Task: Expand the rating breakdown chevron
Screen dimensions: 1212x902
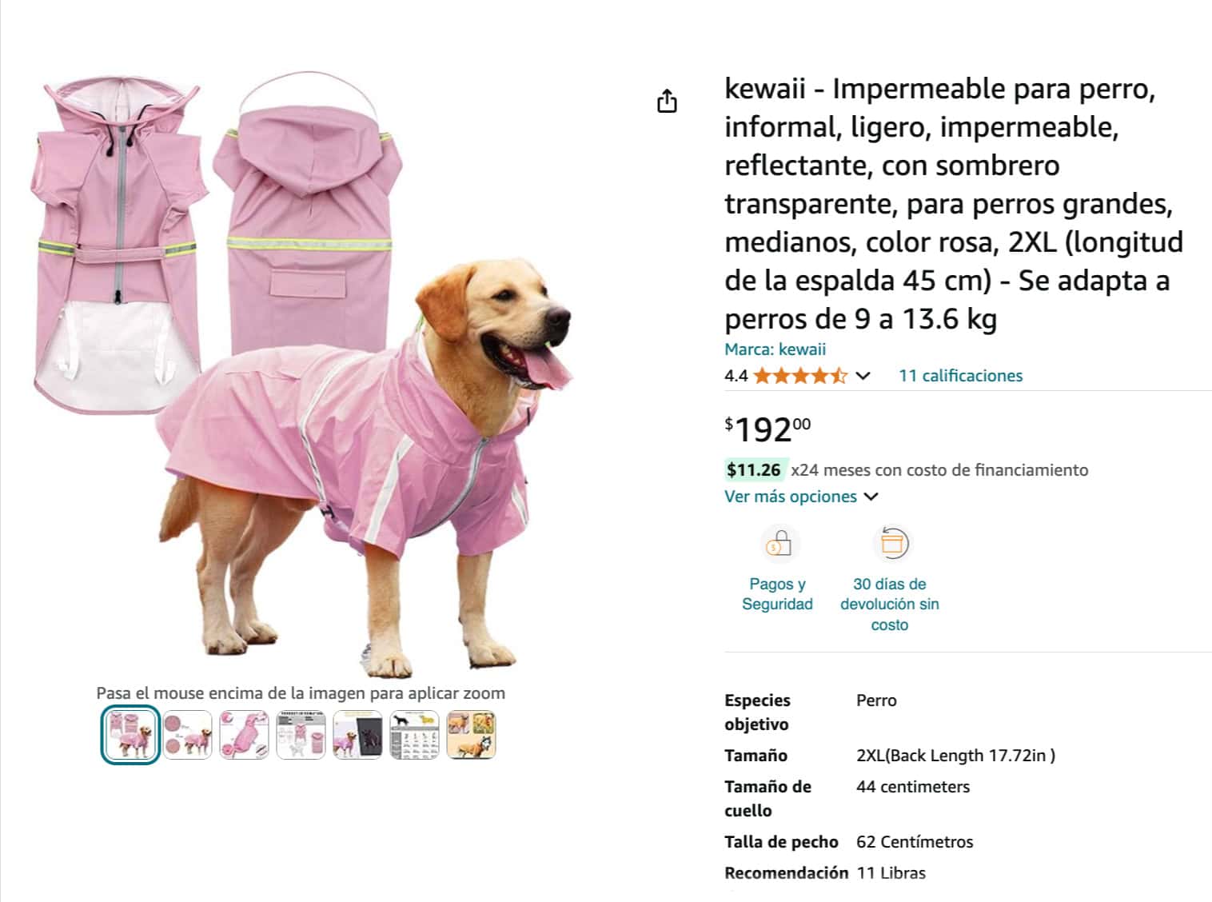Action: point(863,376)
